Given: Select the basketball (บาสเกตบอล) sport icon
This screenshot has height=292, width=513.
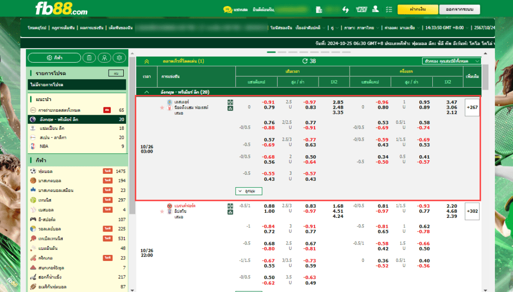Looking at the screenshot, I should [33, 180].
